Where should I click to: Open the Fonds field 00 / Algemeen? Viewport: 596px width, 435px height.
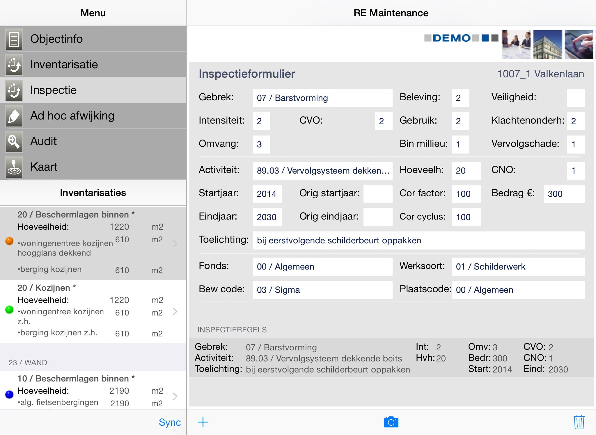[x=322, y=267]
